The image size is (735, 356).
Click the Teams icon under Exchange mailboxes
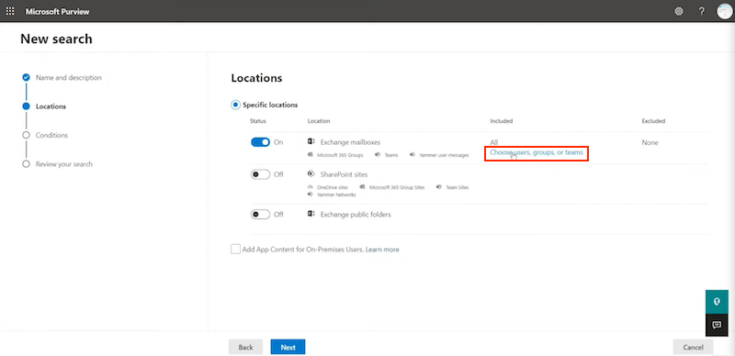point(378,154)
